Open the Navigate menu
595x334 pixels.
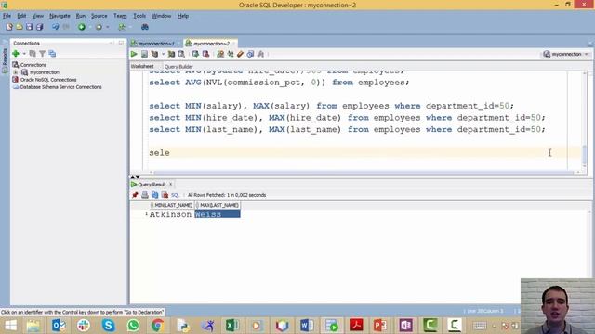coord(59,16)
